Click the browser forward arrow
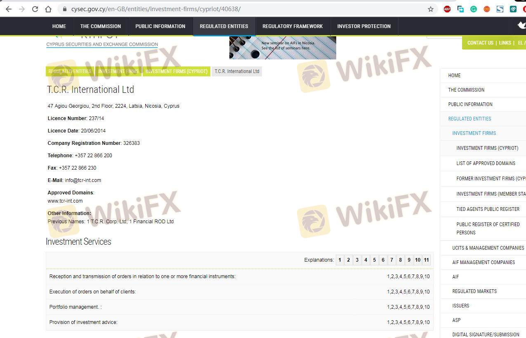526x338 pixels. pos(22,9)
